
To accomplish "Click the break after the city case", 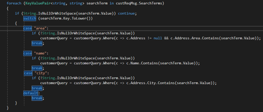I will [37, 88].
